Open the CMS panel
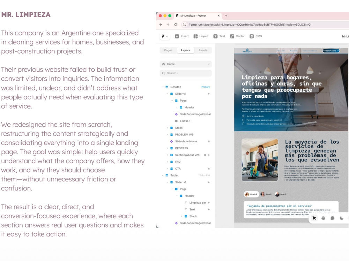 [256, 37]
